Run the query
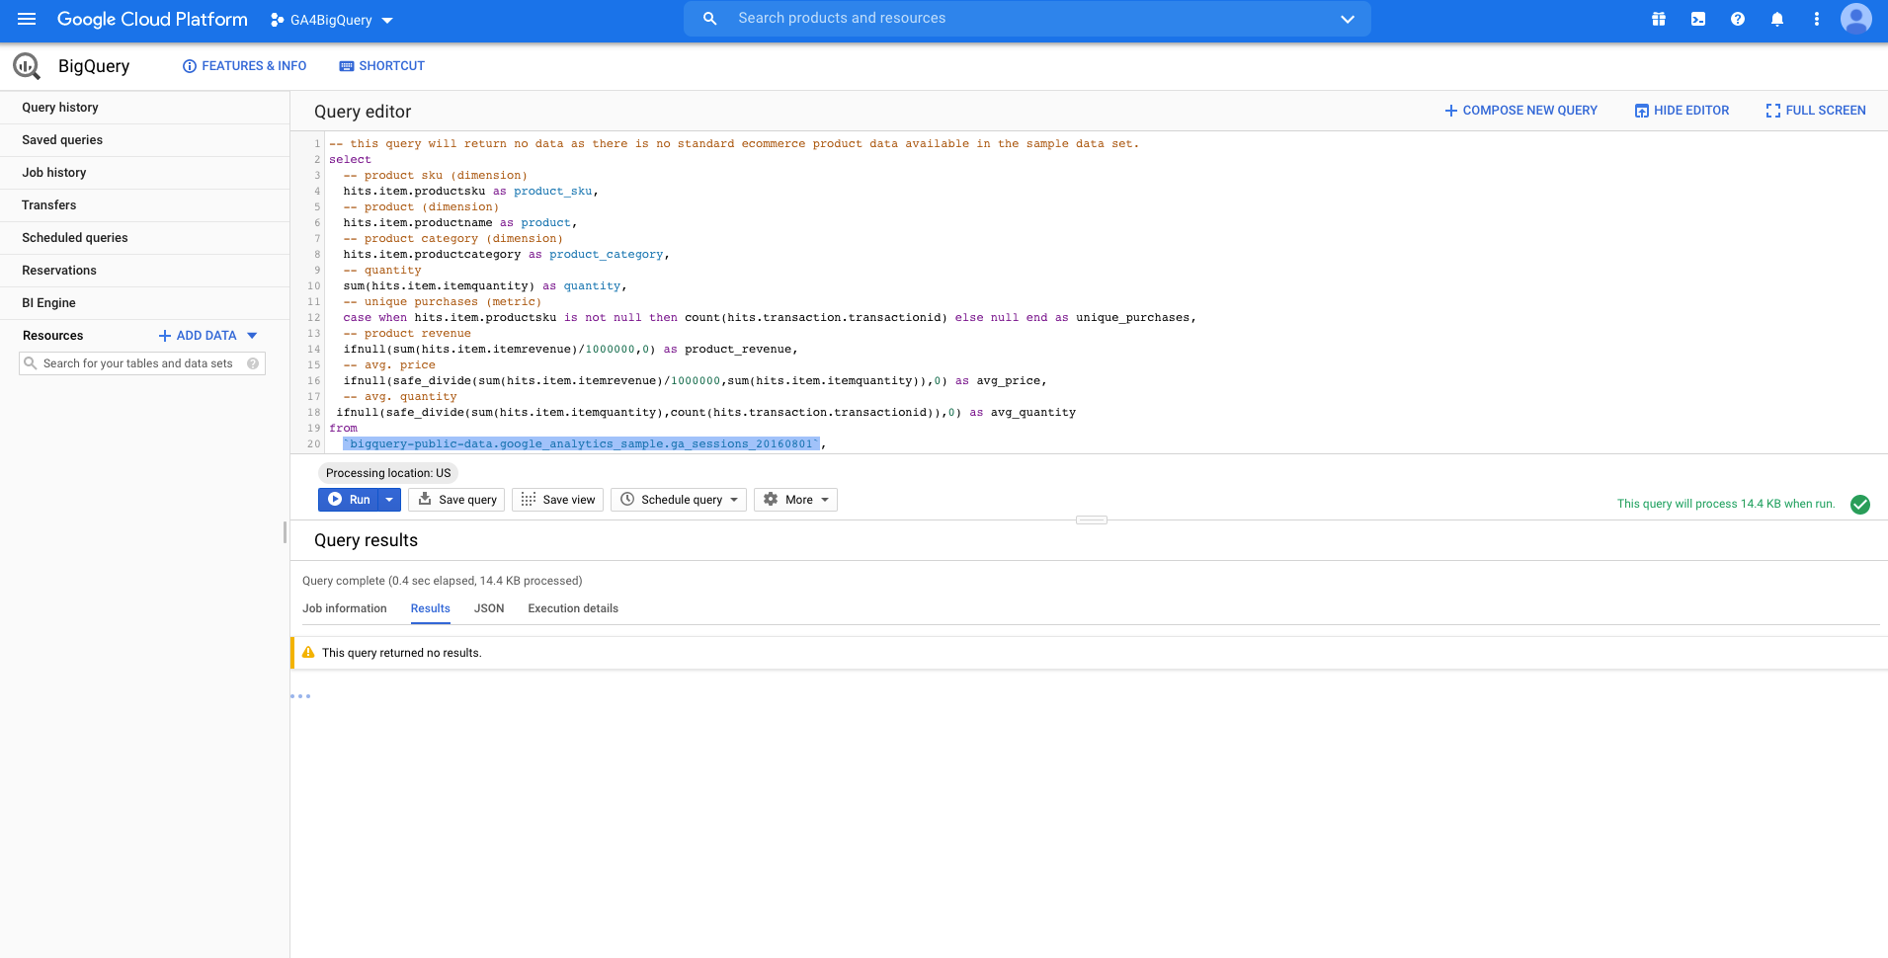Screen dimensions: 1888x958 [349, 500]
